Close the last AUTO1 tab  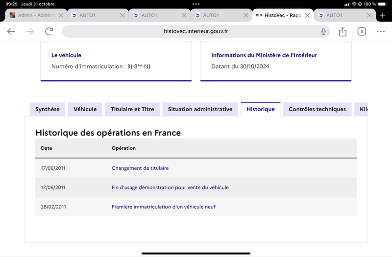pos(369,15)
